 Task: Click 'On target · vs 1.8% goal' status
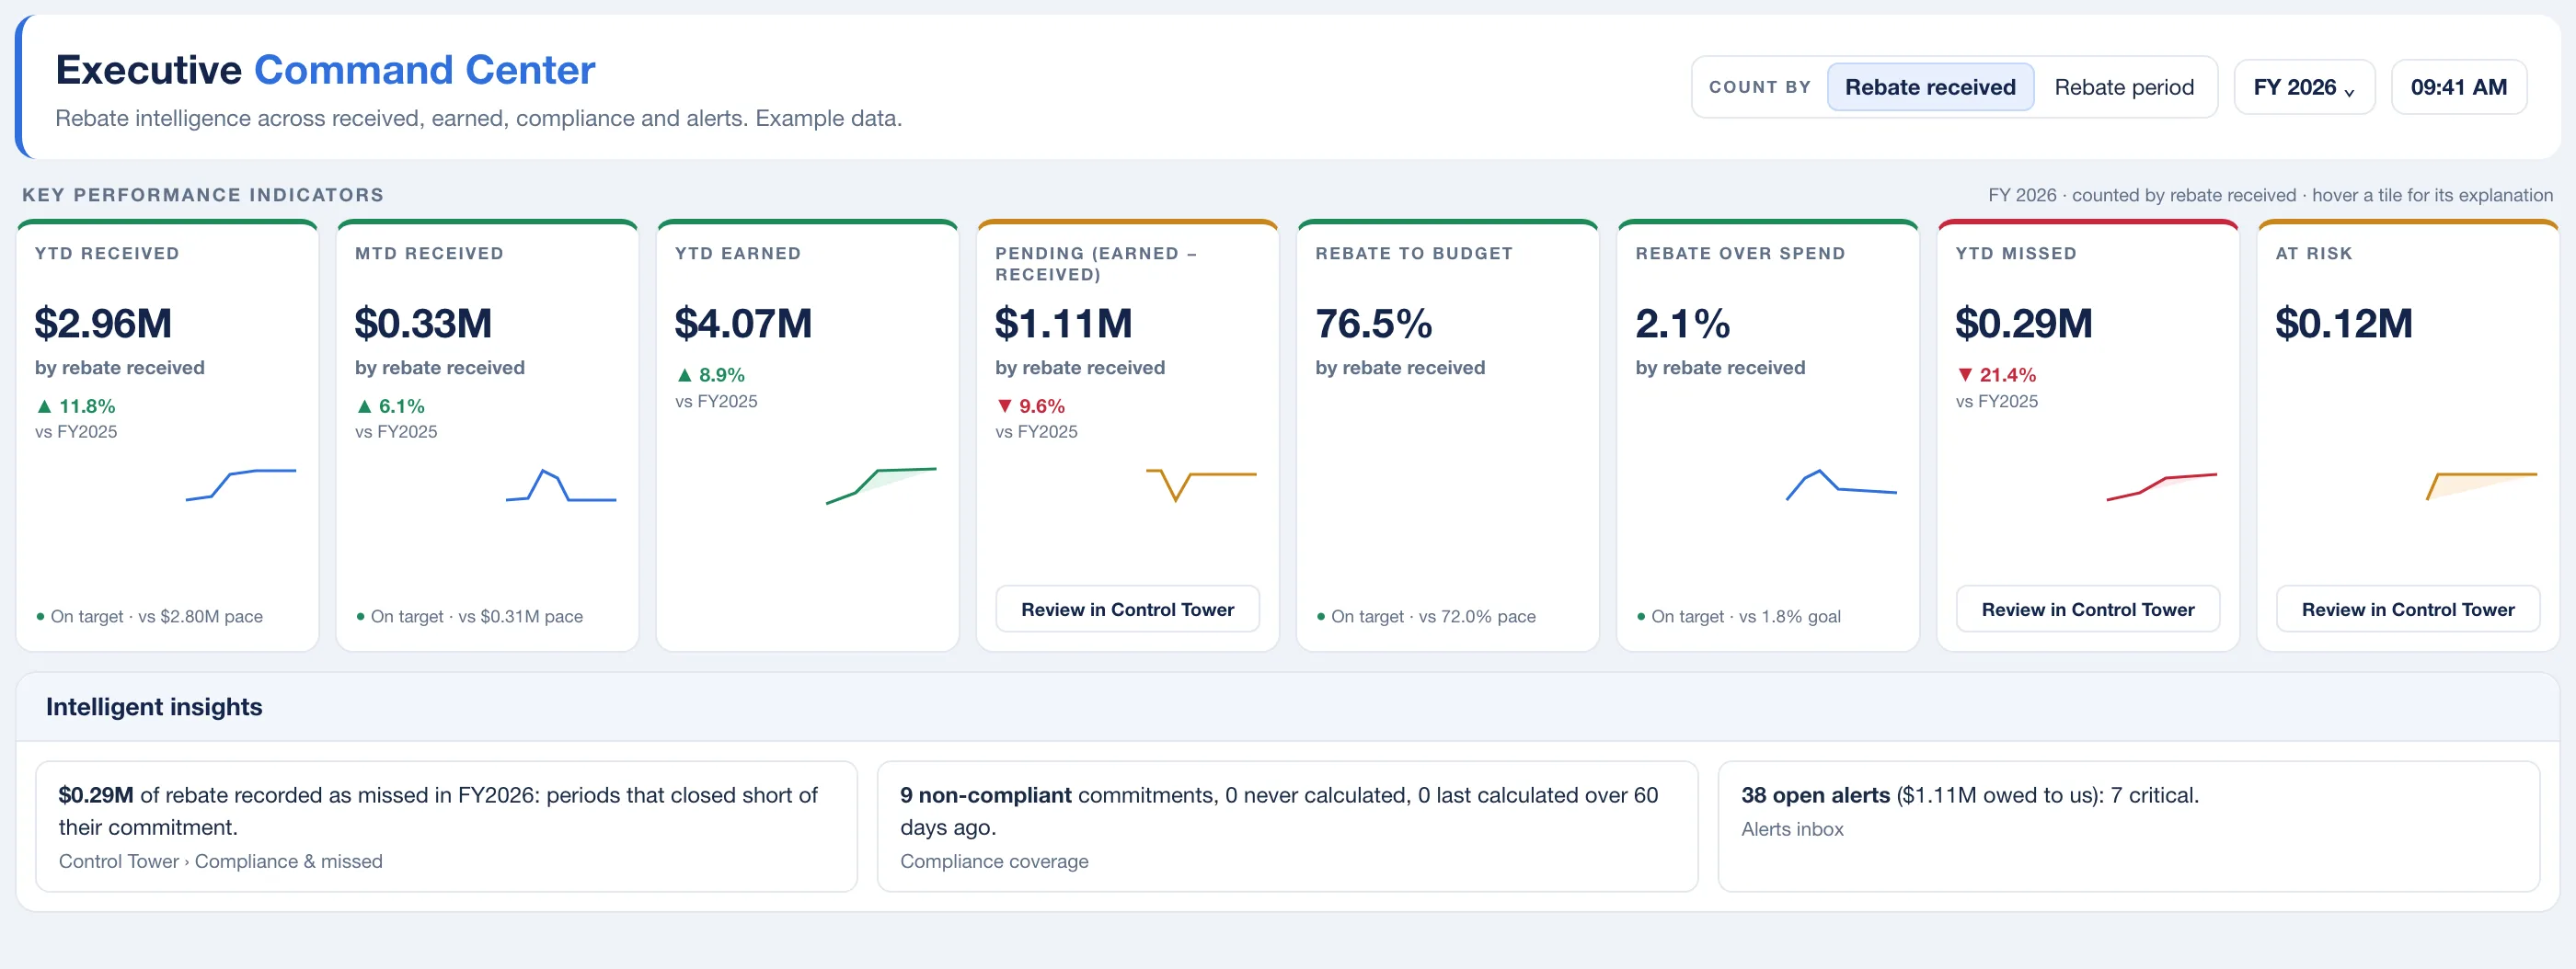click(1738, 616)
